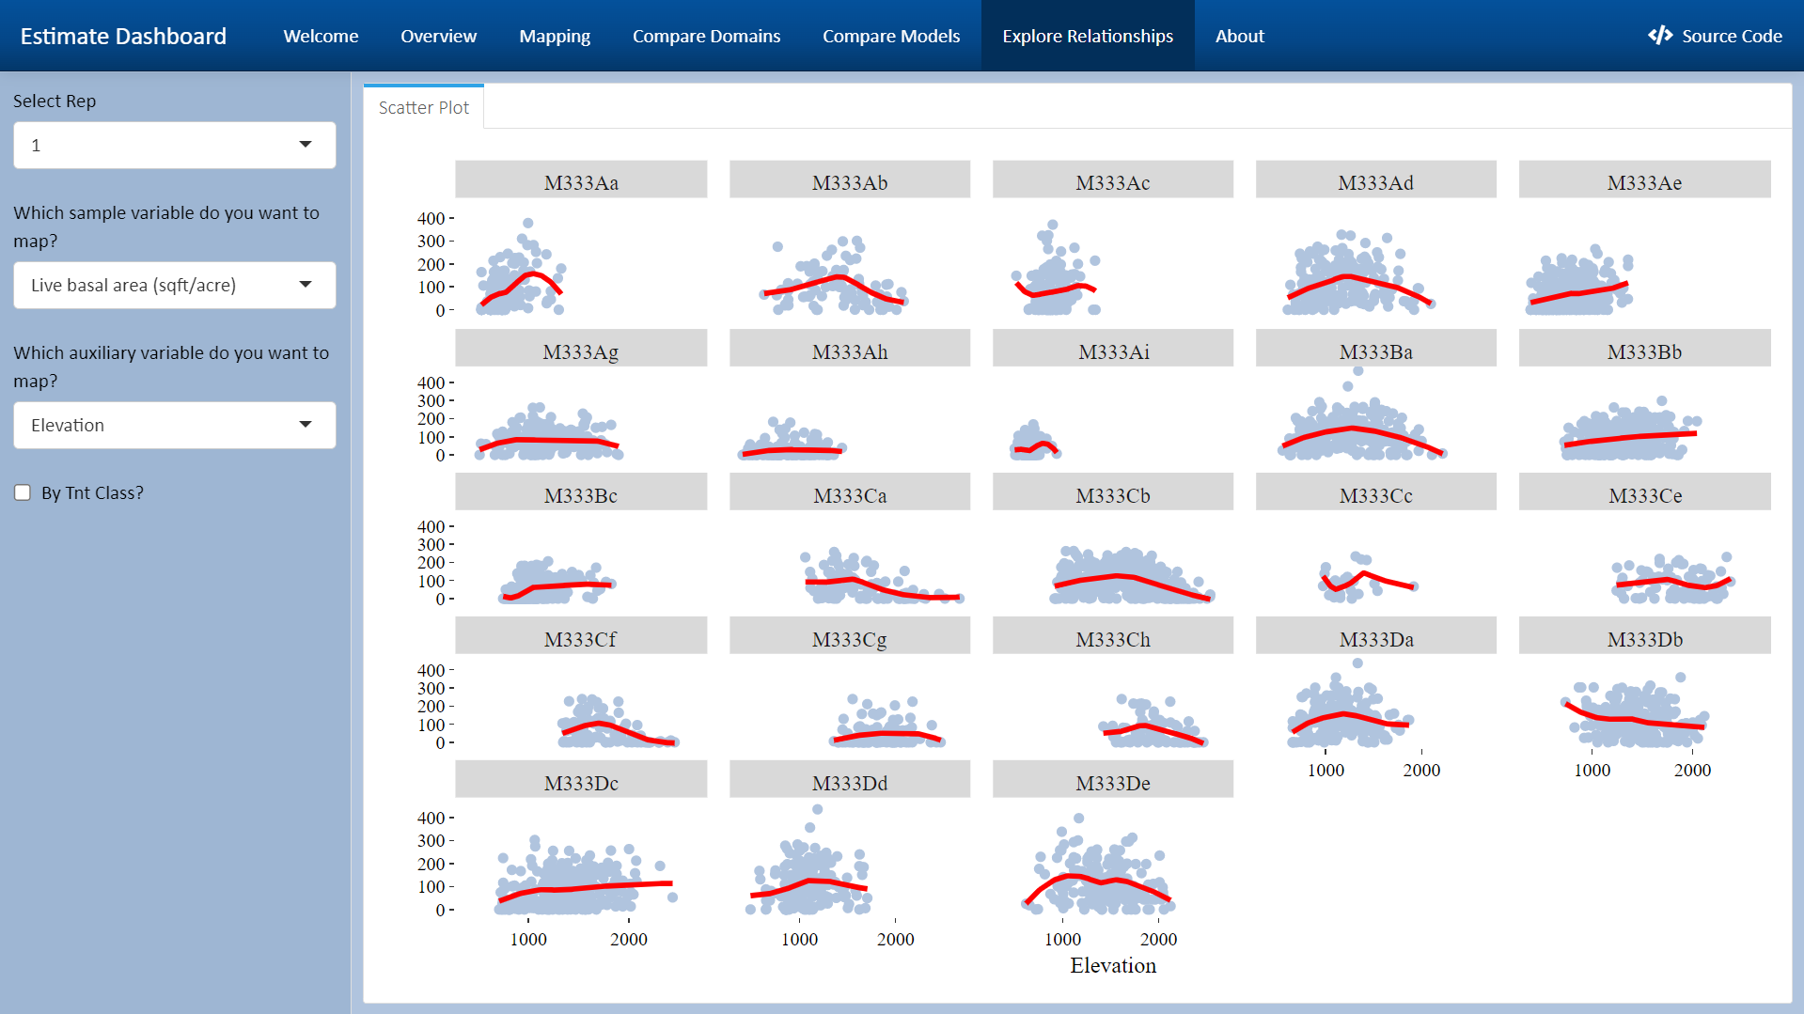This screenshot has width=1804, height=1014.
Task: Click the M333Ba facet header
Action: (1376, 348)
